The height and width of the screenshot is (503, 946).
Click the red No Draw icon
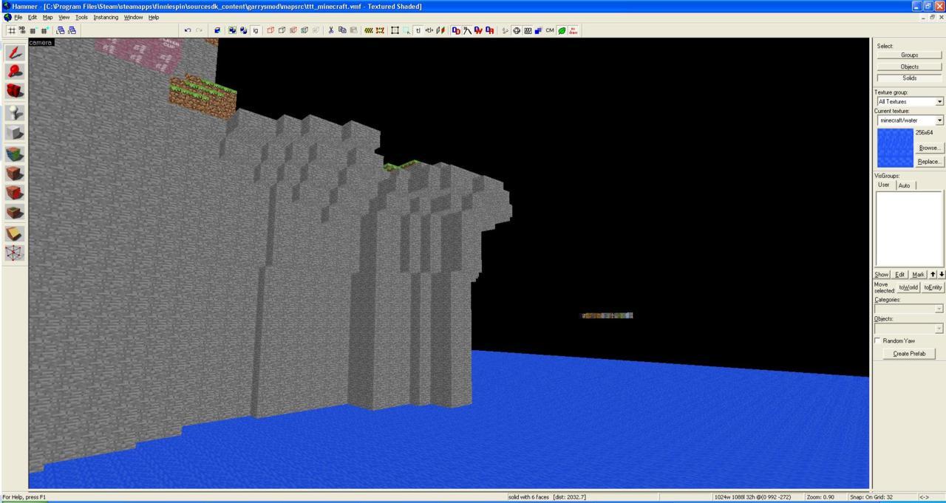click(574, 30)
